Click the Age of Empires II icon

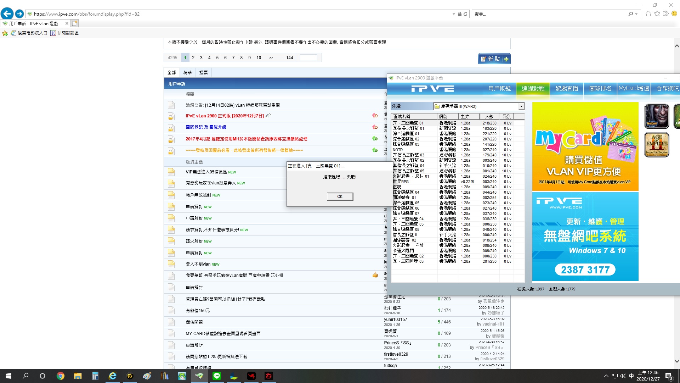pyautogui.click(x=656, y=144)
